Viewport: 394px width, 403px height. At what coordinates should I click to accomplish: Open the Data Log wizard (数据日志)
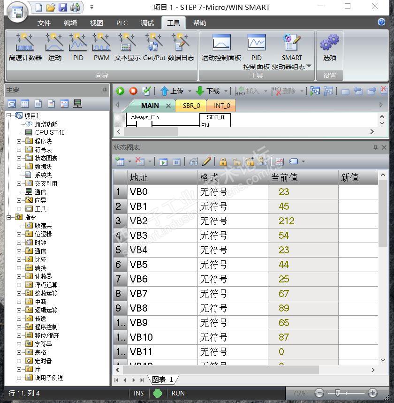181,47
